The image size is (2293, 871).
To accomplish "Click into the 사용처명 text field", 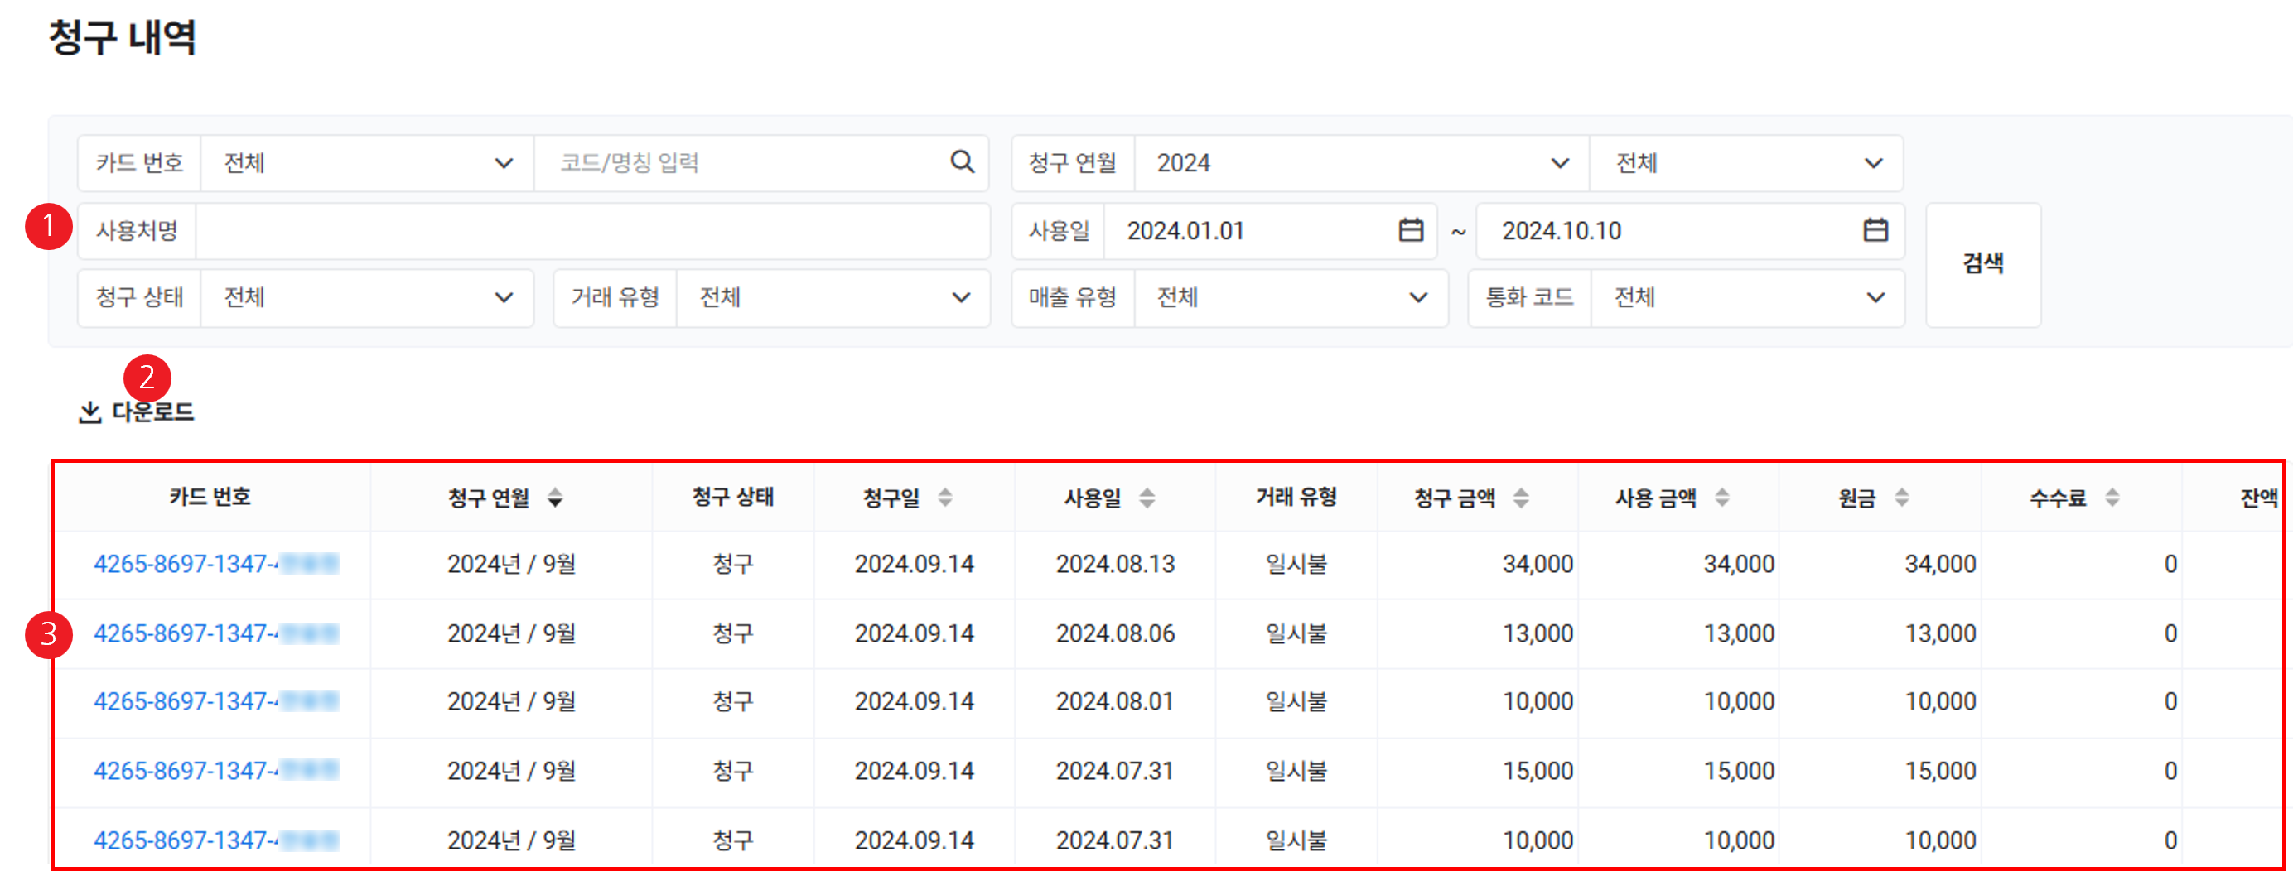I will [x=591, y=230].
